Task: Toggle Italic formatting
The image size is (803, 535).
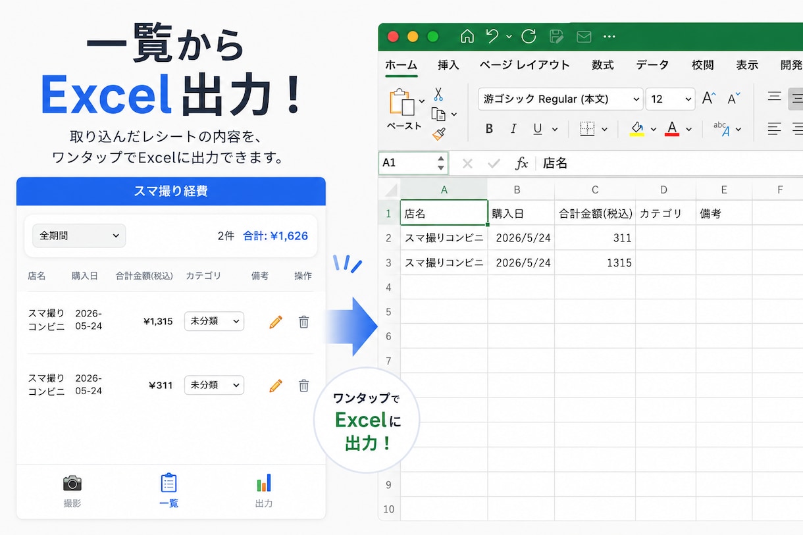Action: click(x=513, y=129)
